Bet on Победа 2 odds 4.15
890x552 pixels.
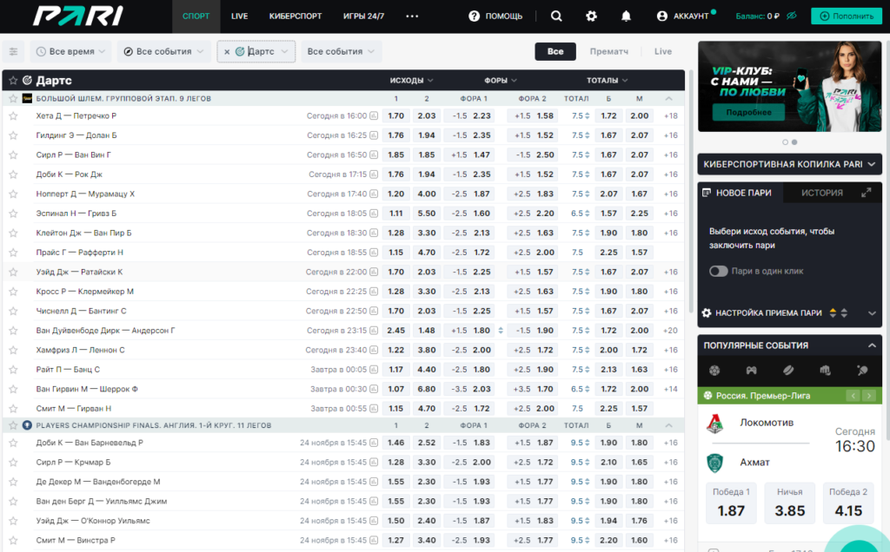(x=848, y=503)
